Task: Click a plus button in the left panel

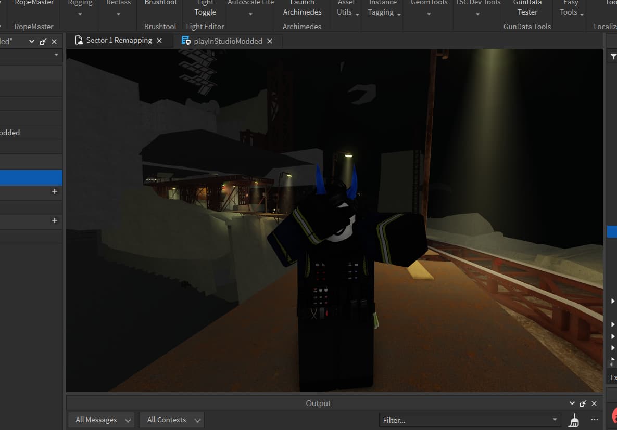Action: tap(54, 191)
